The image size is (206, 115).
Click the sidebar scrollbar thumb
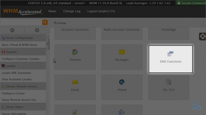tap(48, 44)
